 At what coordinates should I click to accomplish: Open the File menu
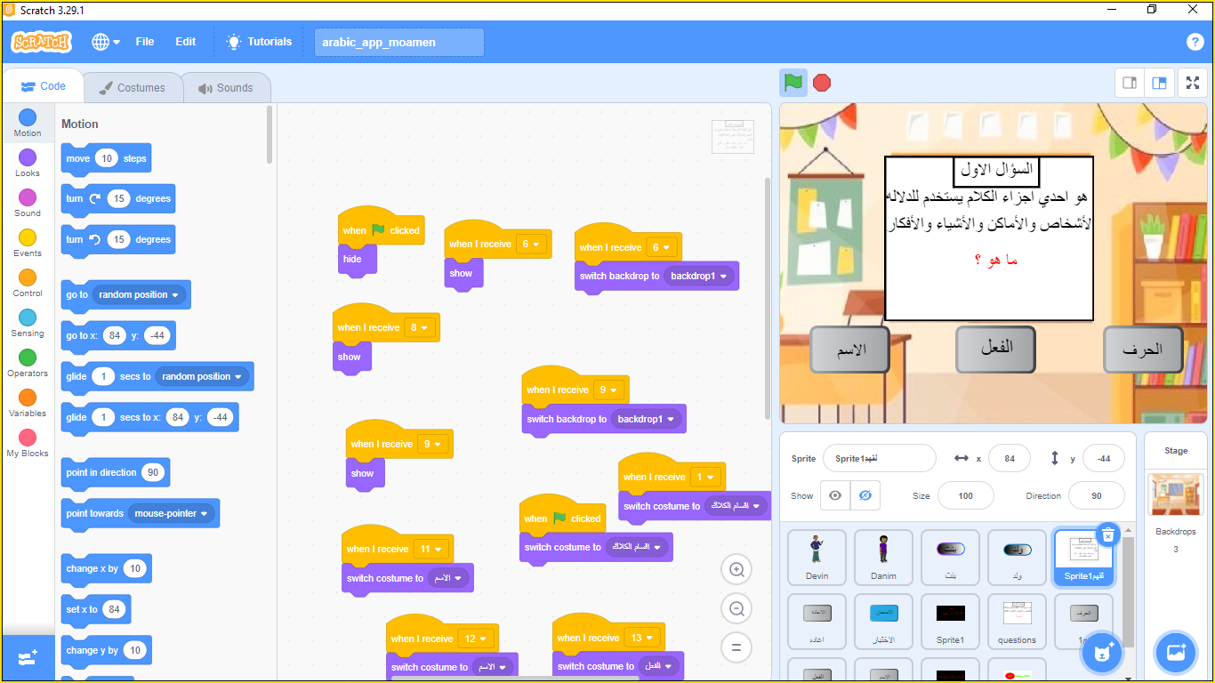(x=145, y=42)
